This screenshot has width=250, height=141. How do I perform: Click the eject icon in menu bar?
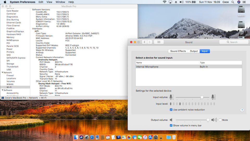176,2
